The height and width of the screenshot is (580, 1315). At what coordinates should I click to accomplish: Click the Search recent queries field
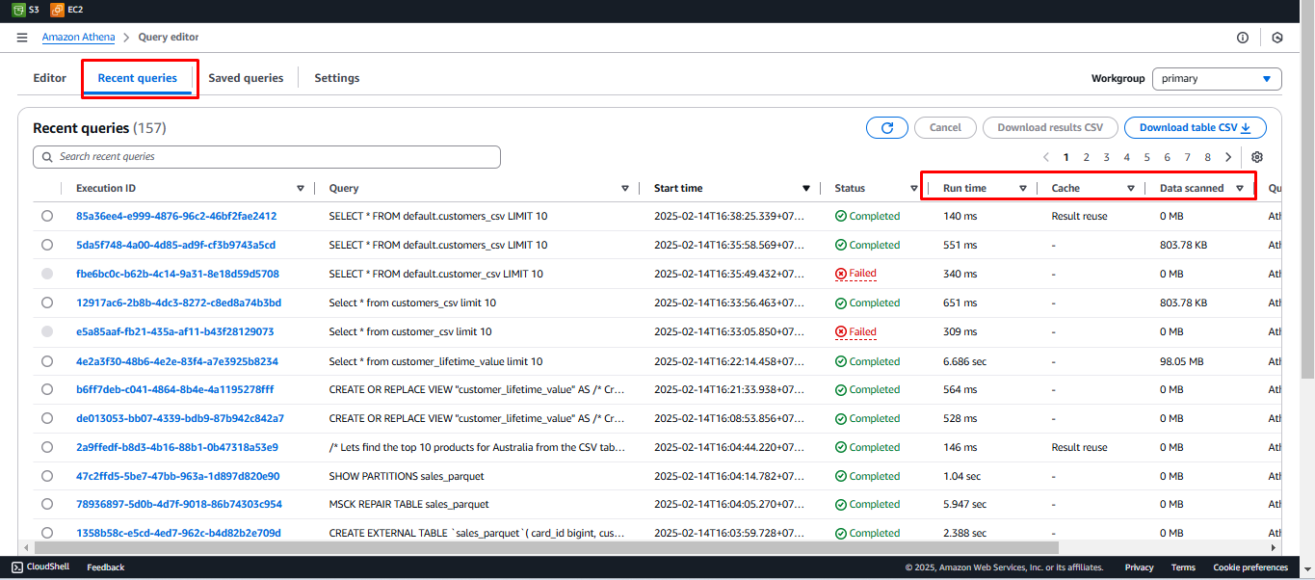click(267, 157)
